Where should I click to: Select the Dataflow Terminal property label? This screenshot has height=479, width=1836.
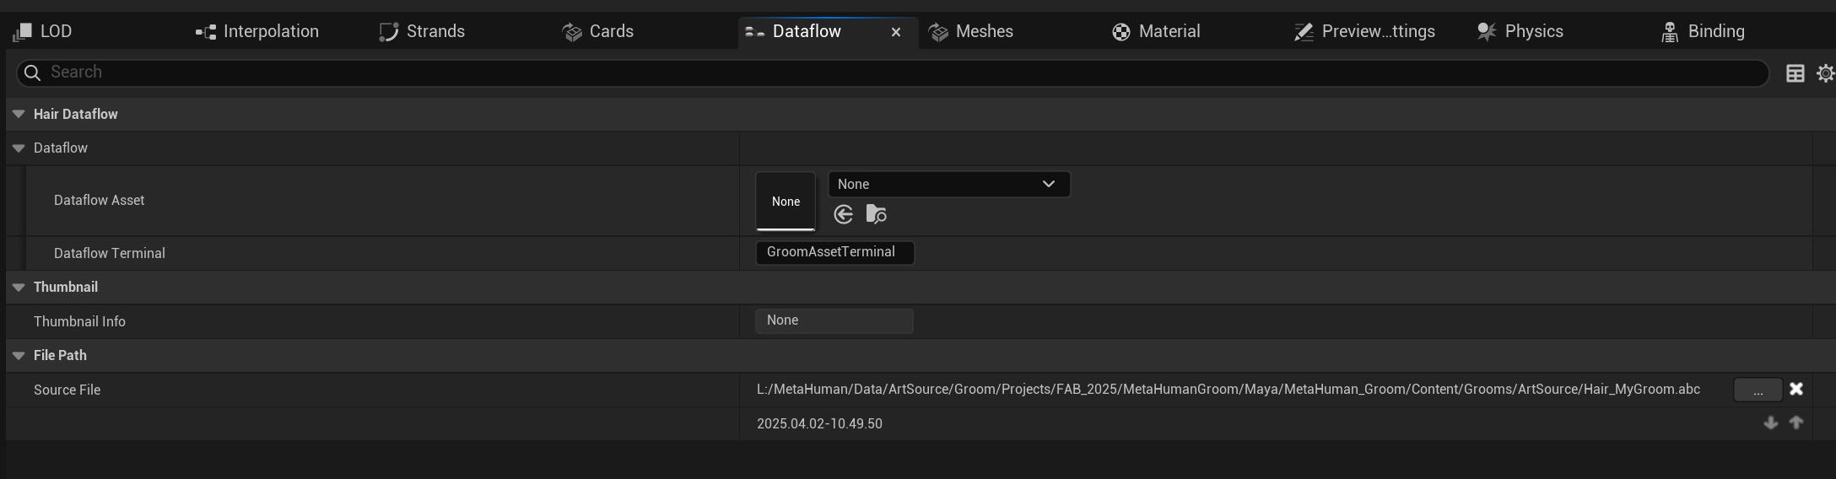(110, 254)
